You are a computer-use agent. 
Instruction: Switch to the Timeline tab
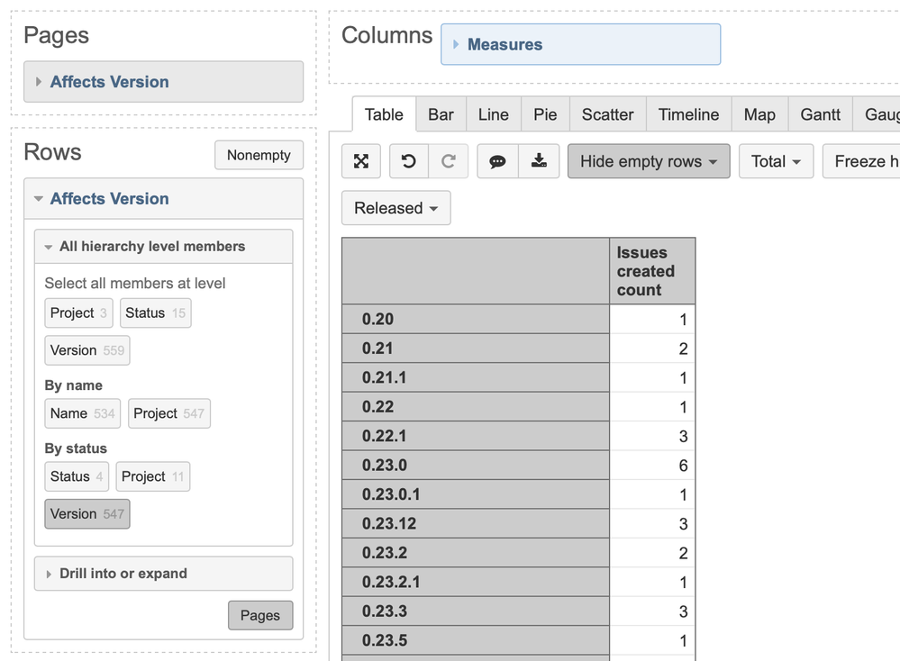pos(688,114)
